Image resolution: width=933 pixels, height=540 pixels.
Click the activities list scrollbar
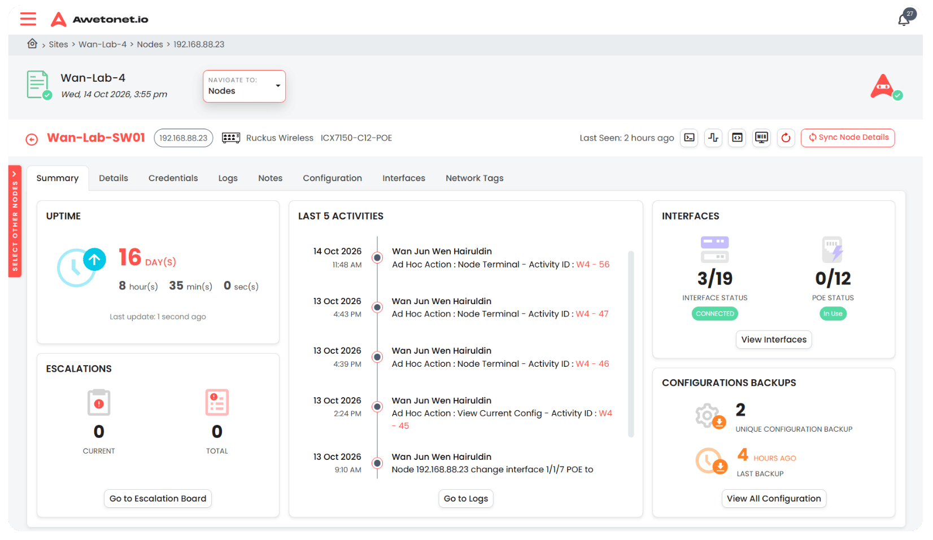click(x=631, y=344)
